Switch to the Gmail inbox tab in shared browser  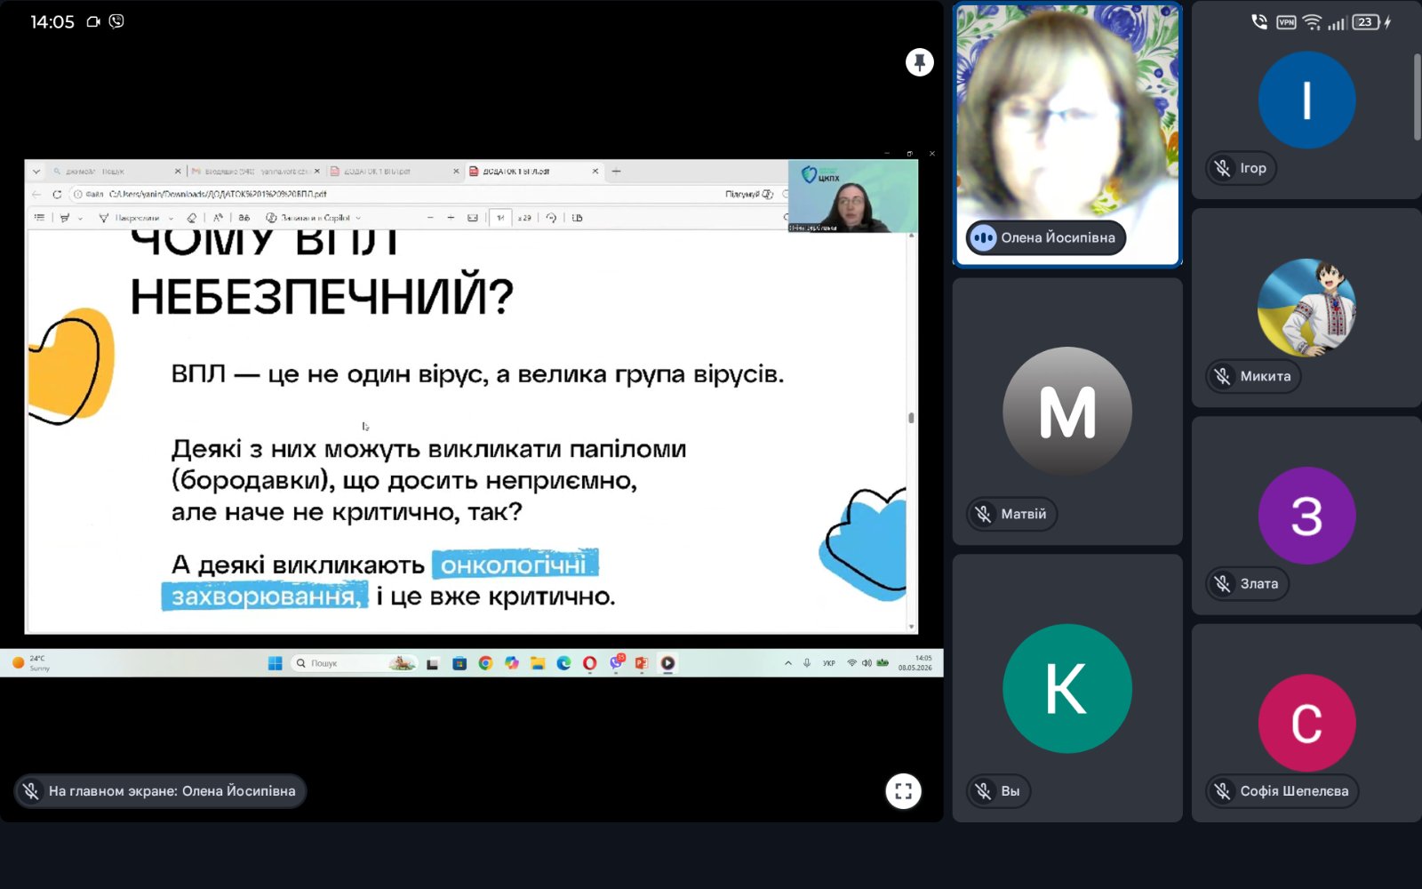pyautogui.click(x=255, y=172)
